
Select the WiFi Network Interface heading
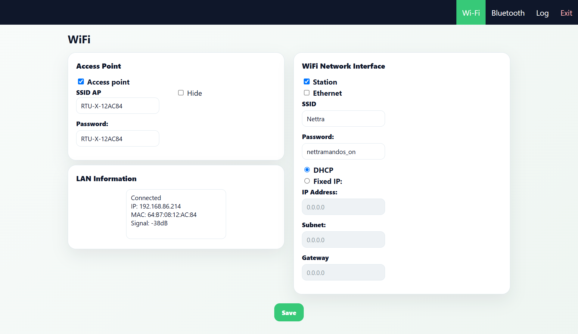(343, 66)
